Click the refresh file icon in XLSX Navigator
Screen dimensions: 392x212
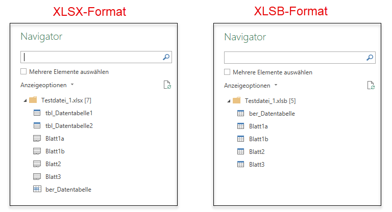[x=167, y=85]
